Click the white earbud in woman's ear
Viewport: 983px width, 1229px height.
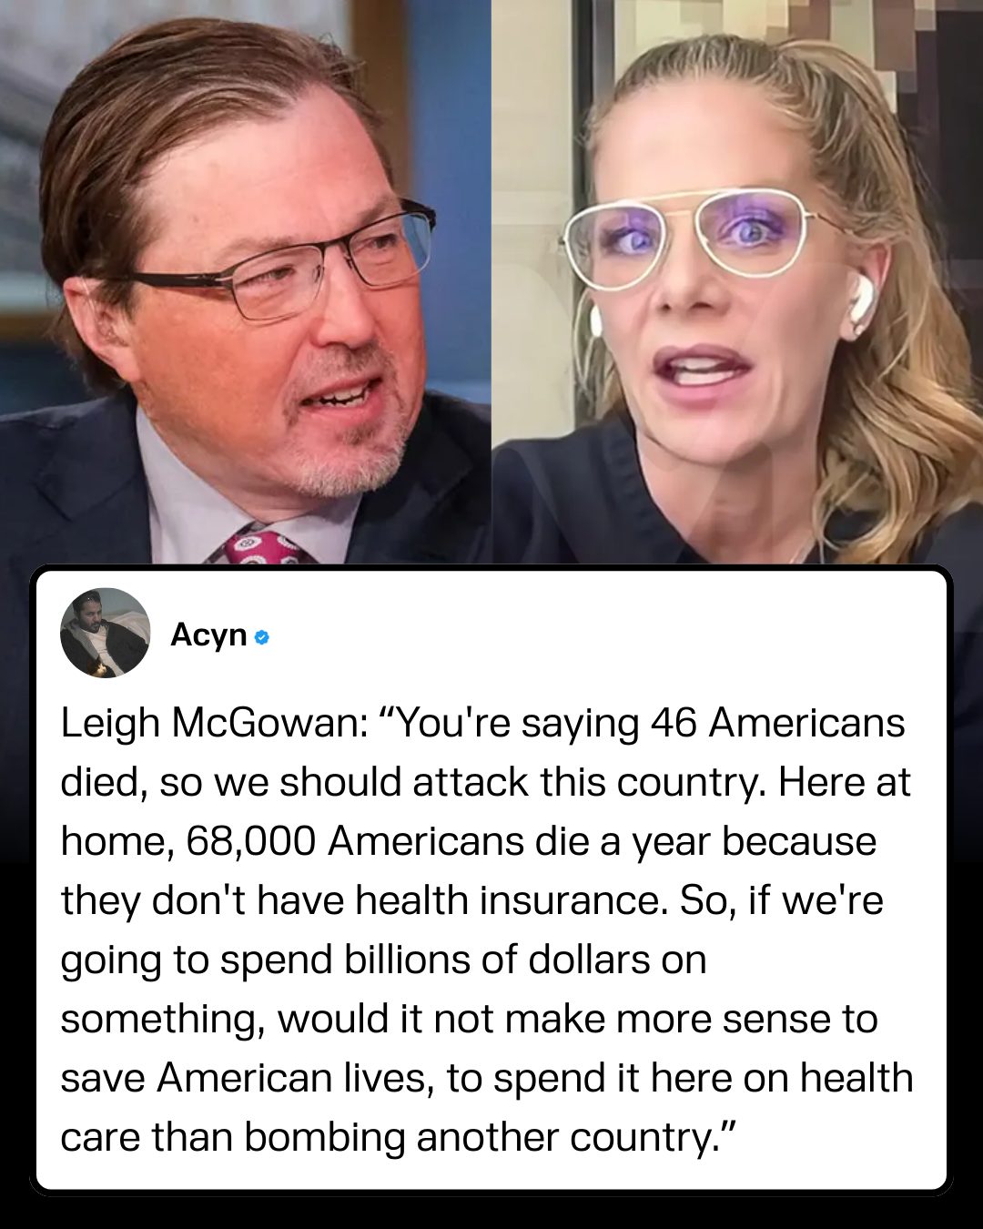click(x=858, y=299)
